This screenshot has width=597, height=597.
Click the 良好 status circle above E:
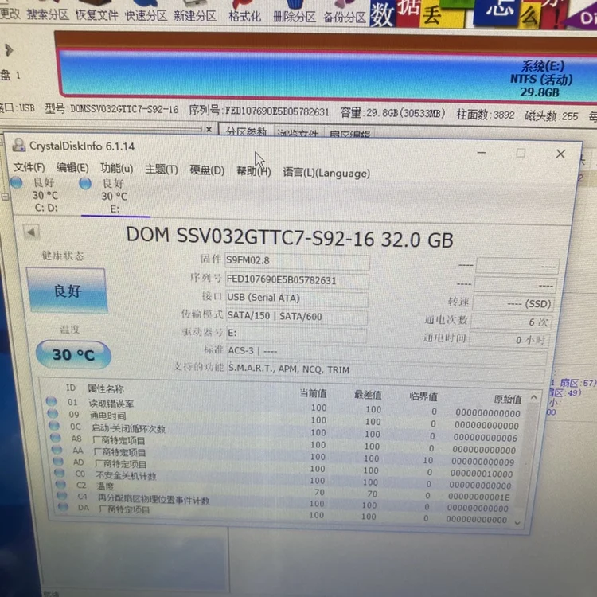tap(85, 184)
